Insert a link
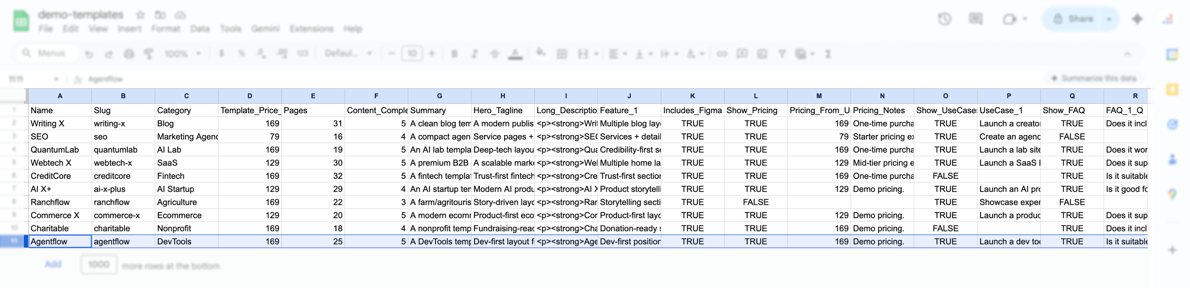The height and width of the screenshot is (288, 1190). click(x=721, y=54)
